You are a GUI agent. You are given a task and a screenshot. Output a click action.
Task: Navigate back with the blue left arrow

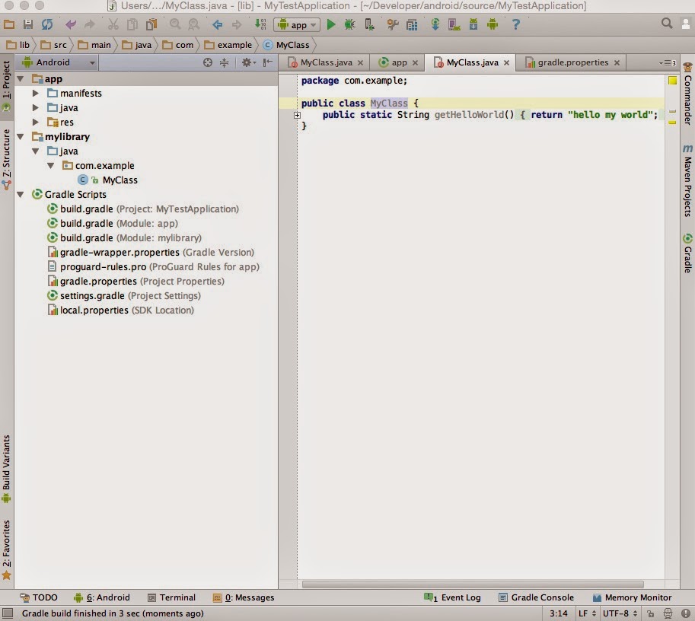point(217,24)
